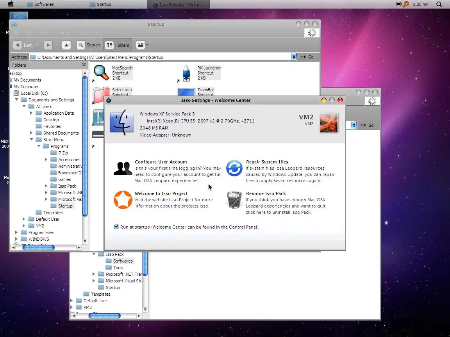
Task: Click the Apple logo in the top bar
Action: tap(11, 4)
